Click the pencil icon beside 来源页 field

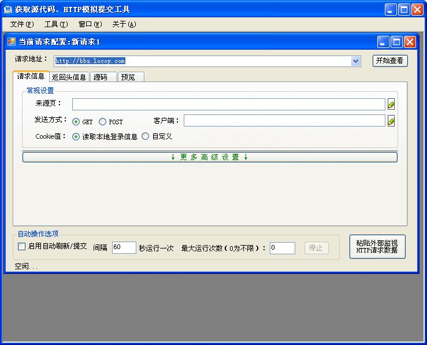[x=391, y=105]
